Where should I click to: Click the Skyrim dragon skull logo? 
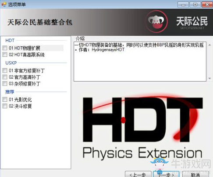pyautogui.click(x=156, y=21)
